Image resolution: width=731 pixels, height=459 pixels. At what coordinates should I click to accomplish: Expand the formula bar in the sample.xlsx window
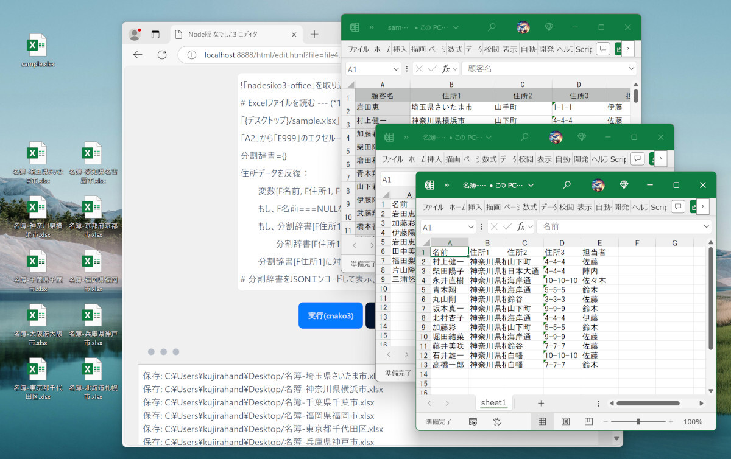pyautogui.click(x=631, y=69)
